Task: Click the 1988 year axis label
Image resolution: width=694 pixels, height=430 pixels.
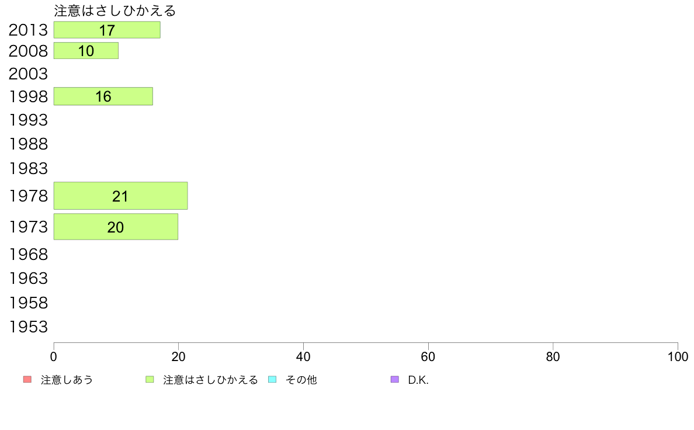Action: tap(28, 144)
